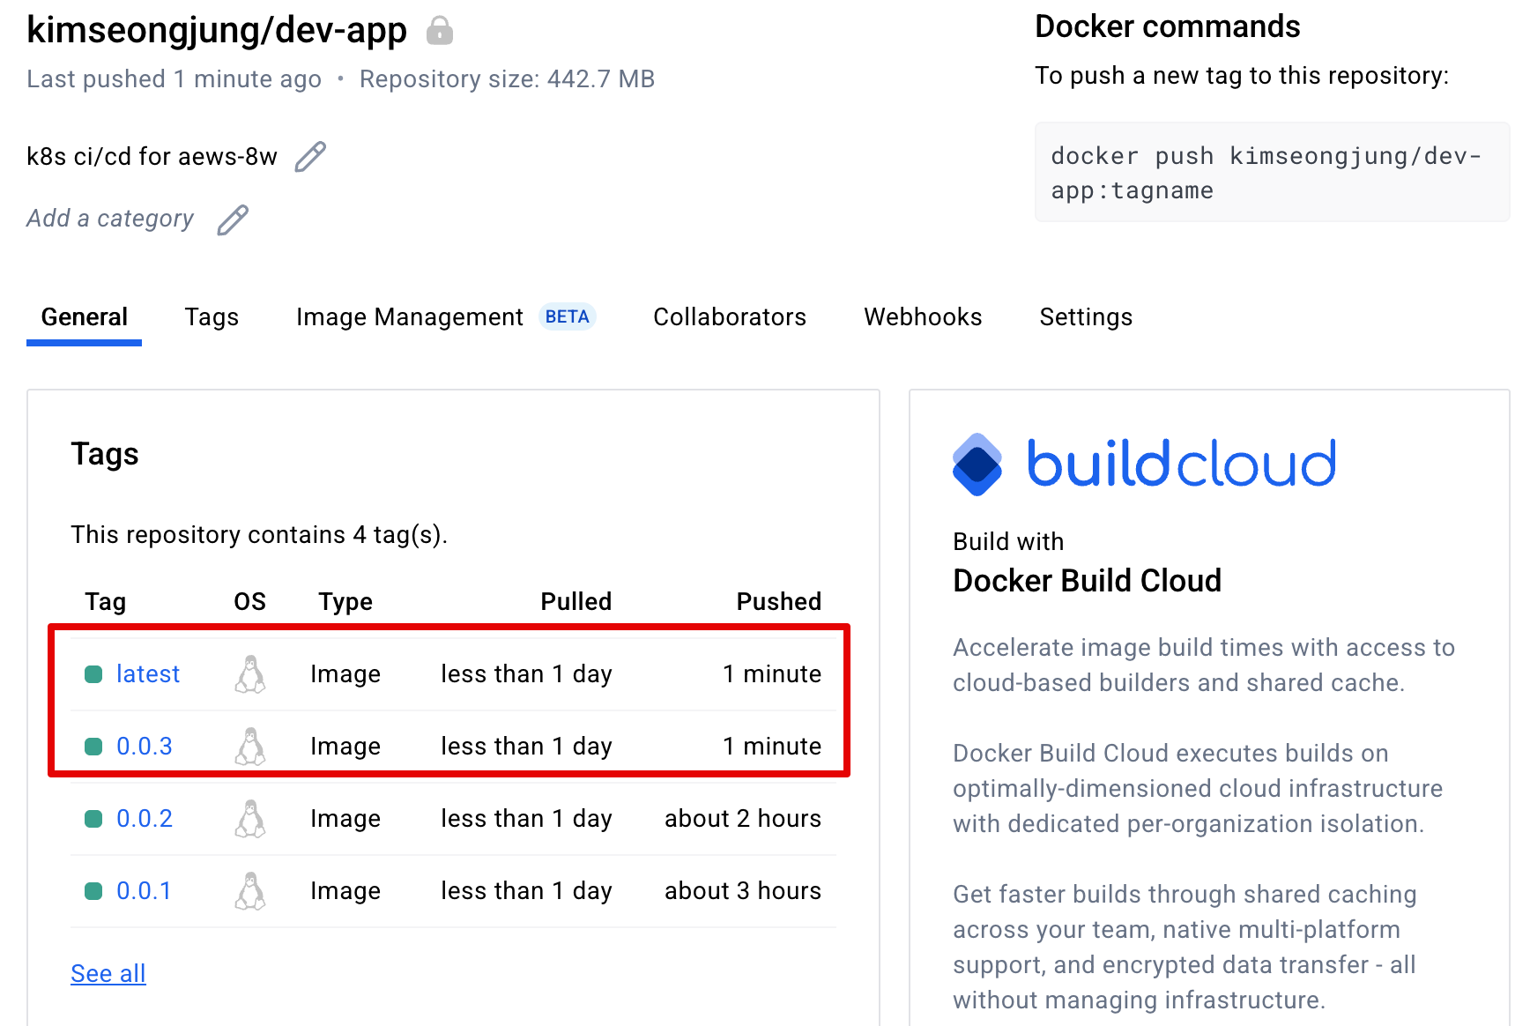Click the green status dot of 0.0.3 tag
Image resolution: width=1530 pixels, height=1026 pixels.
(x=93, y=747)
